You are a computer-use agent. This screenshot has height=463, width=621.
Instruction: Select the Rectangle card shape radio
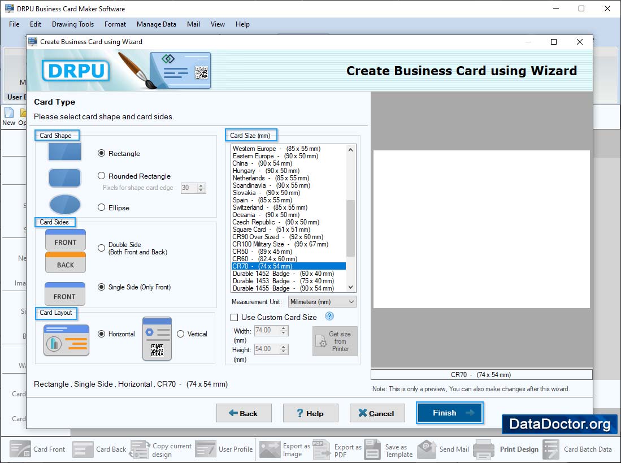click(101, 153)
